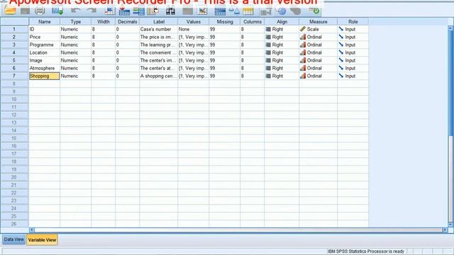Viewport: 454px width, 255px height.
Task: Click the Print toolbar icon
Action: pos(40,11)
